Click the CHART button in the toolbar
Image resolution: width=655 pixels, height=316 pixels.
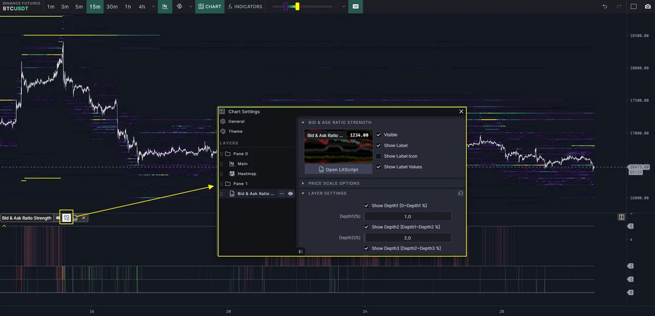[x=210, y=7]
